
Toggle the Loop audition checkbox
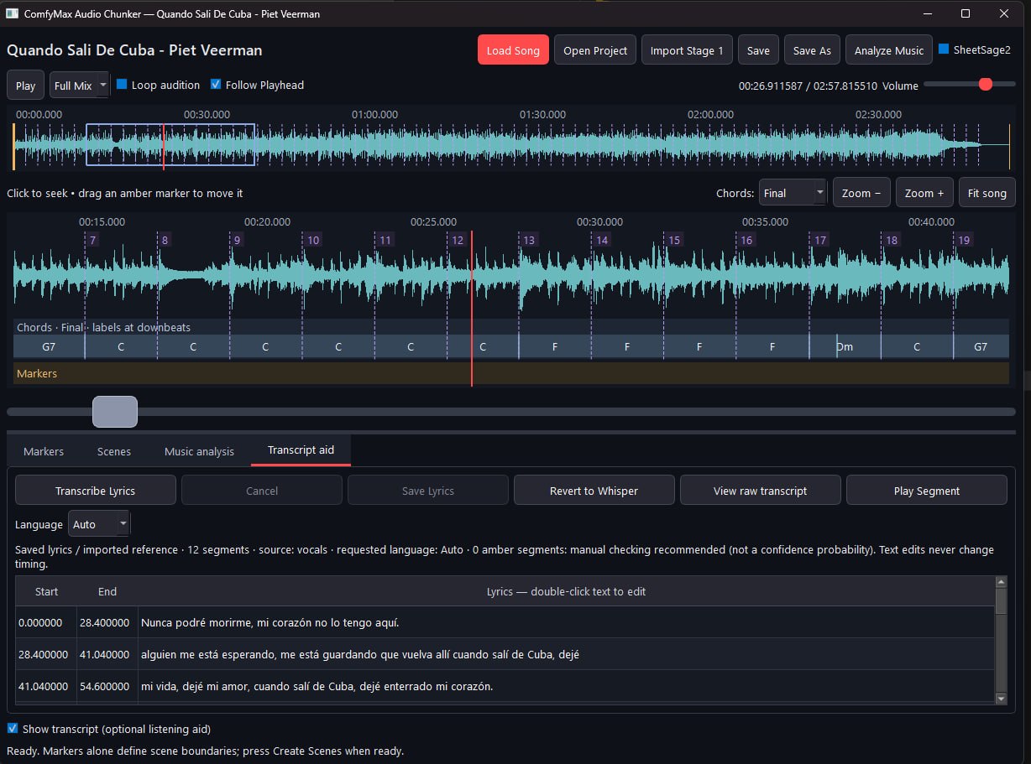122,85
